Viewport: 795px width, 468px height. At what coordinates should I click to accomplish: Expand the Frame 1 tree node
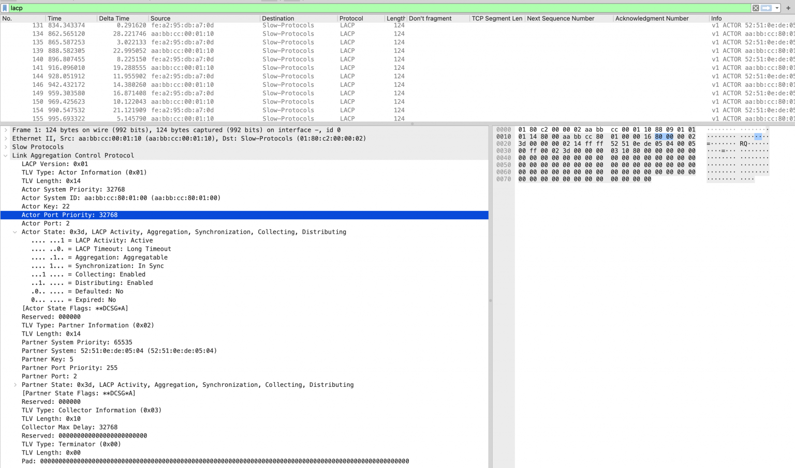click(x=6, y=130)
